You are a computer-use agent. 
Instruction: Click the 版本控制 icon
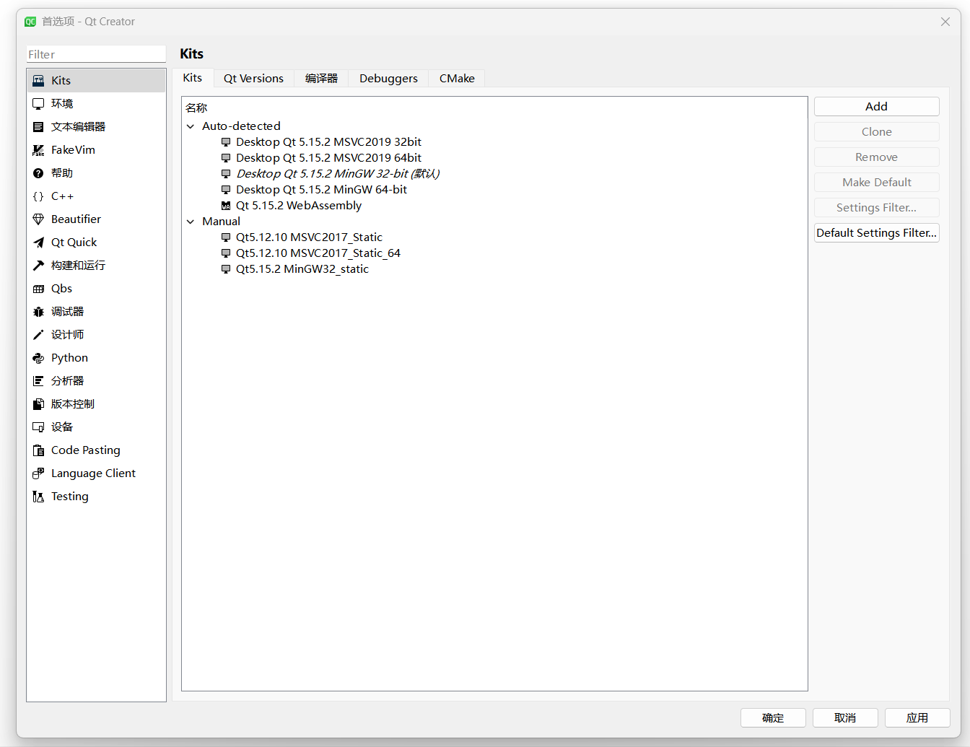[38, 404]
